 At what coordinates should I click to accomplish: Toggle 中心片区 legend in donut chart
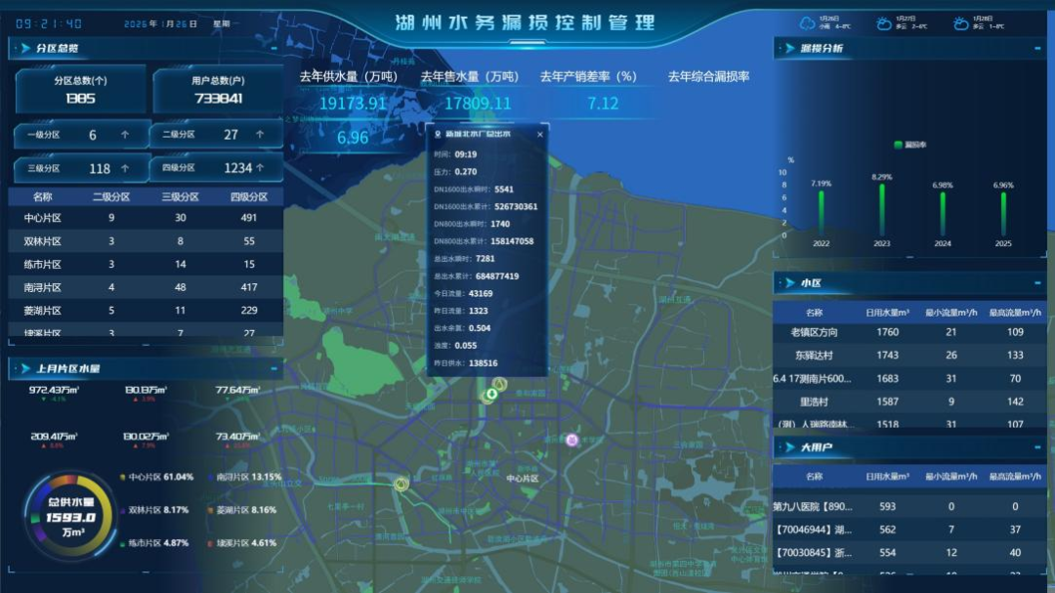pos(156,477)
